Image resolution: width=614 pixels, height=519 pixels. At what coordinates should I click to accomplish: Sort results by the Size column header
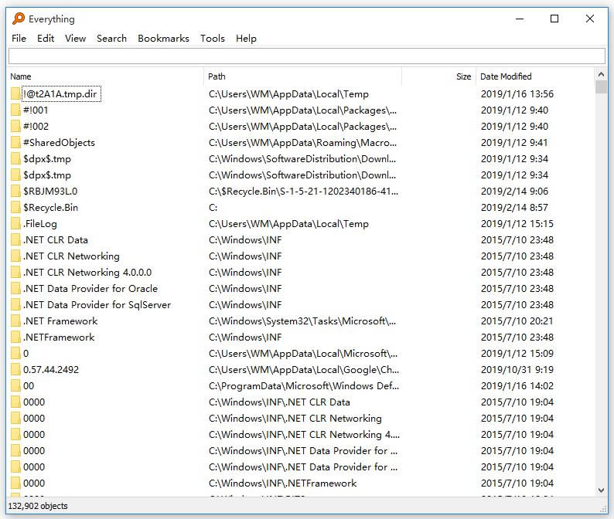438,76
